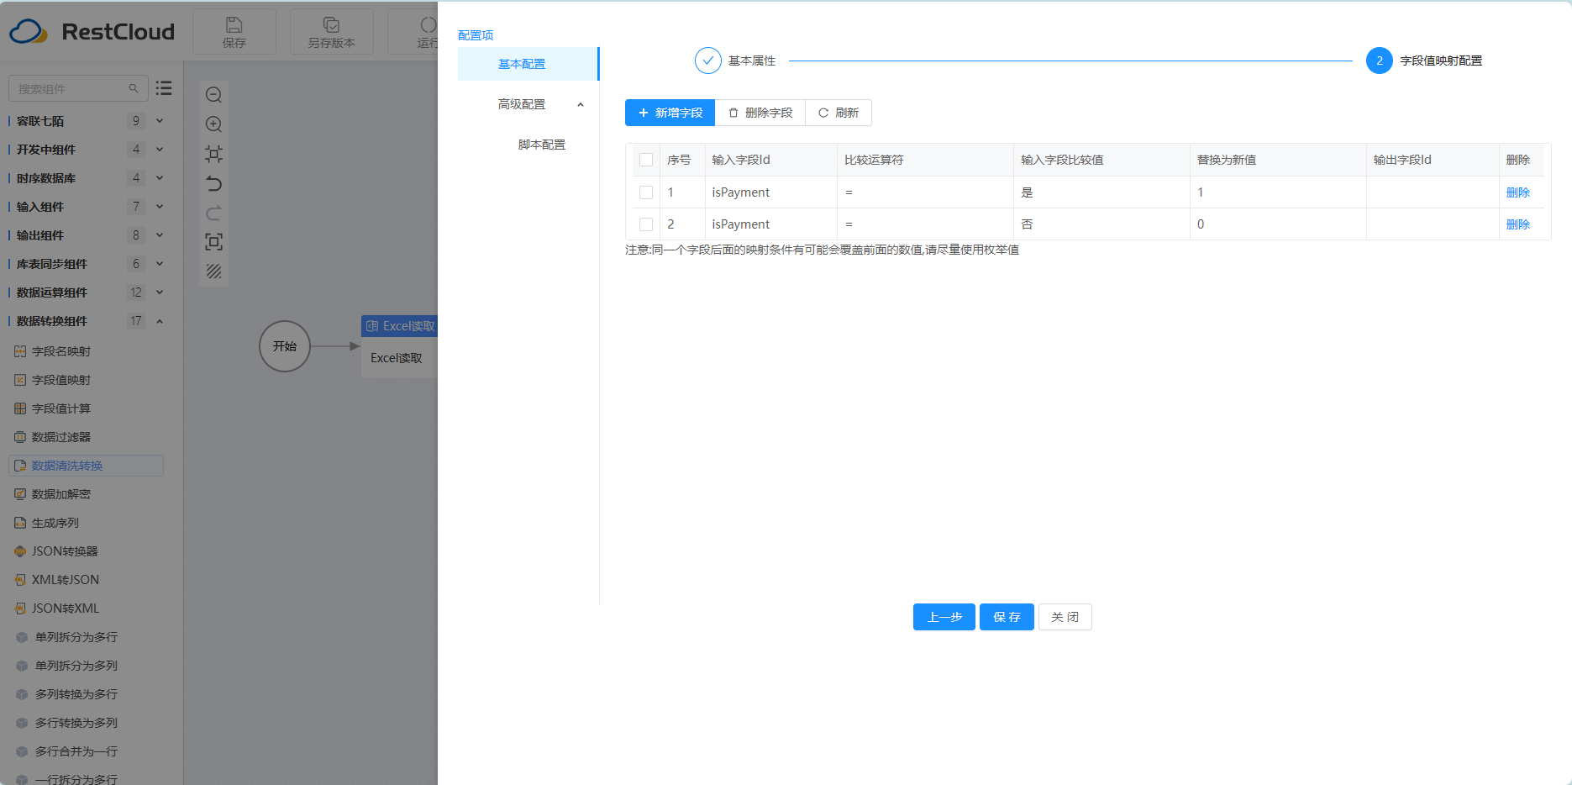Click the undo arrow icon

pos(213,183)
